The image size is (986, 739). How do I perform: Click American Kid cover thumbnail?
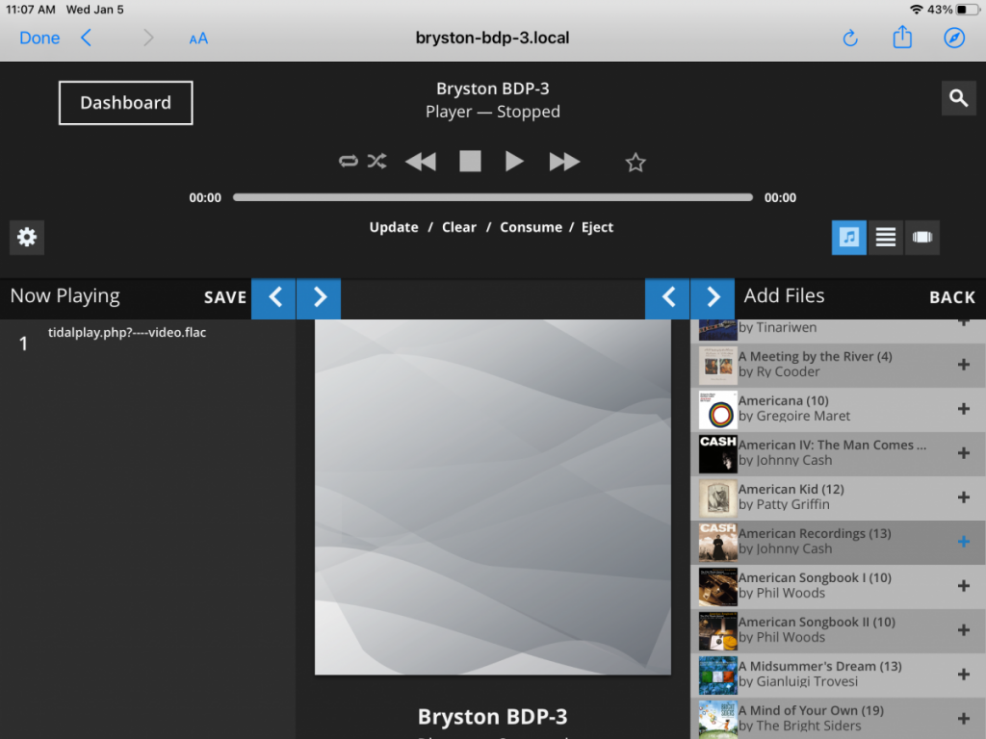coord(718,497)
